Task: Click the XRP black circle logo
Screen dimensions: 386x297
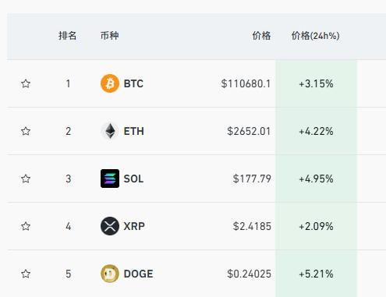Action: (x=110, y=226)
